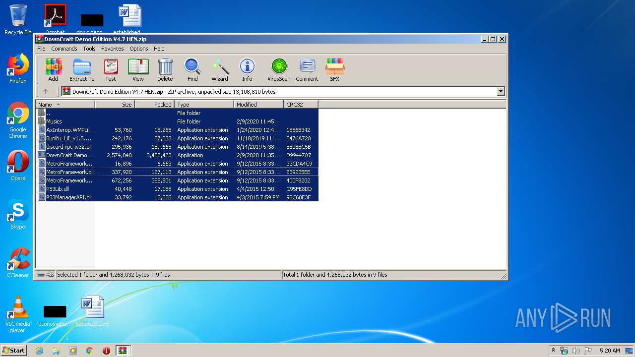The image size is (635, 357).
Task: Click status bar drive/lock icon
Action: [45, 275]
